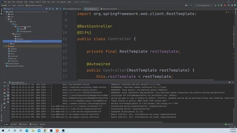Open File Explorer from taskbar
Viewport: 237px width, 133px height.
coord(33,130)
